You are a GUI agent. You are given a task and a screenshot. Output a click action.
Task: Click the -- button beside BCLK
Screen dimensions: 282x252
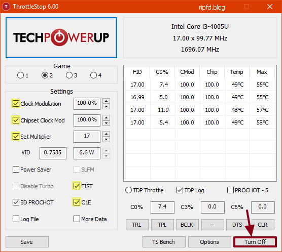213,225
